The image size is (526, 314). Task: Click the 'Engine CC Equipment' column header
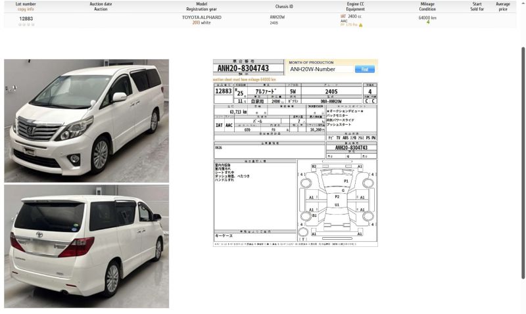pos(355,7)
